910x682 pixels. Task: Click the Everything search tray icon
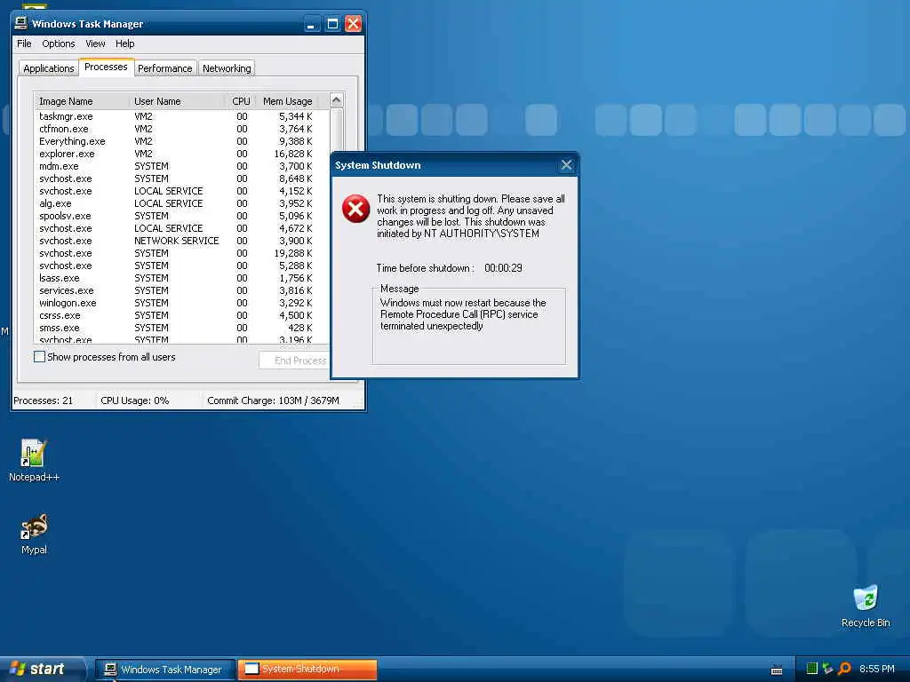pyautogui.click(x=844, y=669)
